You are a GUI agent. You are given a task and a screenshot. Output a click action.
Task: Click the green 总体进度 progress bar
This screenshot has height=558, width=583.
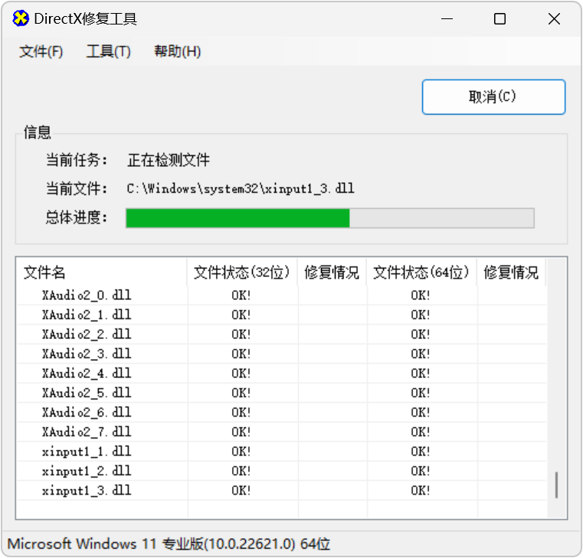click(329, 218)
